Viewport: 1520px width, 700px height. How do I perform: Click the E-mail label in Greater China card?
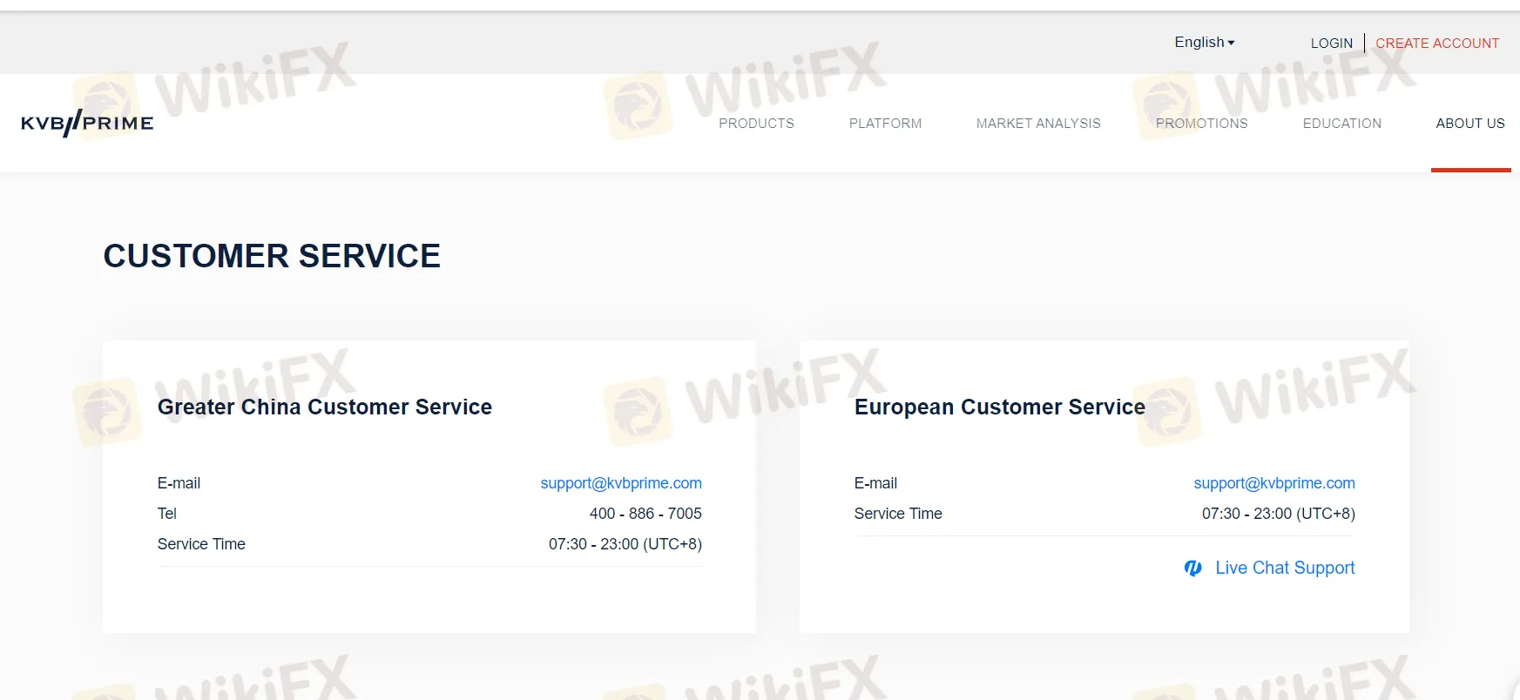click(179, 483)
